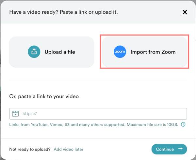Click the 'Or, paste a link' label
The width and height of the screenshot is (196, 160).
[x=44, y=96]
